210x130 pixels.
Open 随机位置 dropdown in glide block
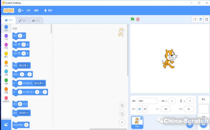[39, 83]
